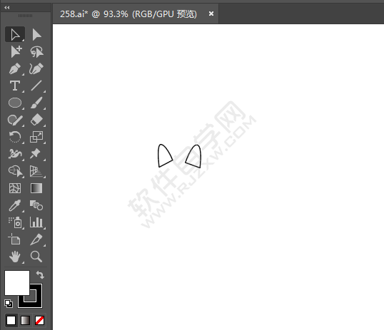
Task: Apply Gradient paint mode button
Action: [x=25, y=320]
